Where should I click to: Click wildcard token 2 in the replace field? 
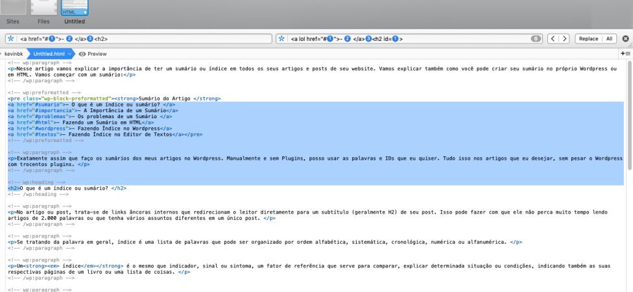pos(347,39)
